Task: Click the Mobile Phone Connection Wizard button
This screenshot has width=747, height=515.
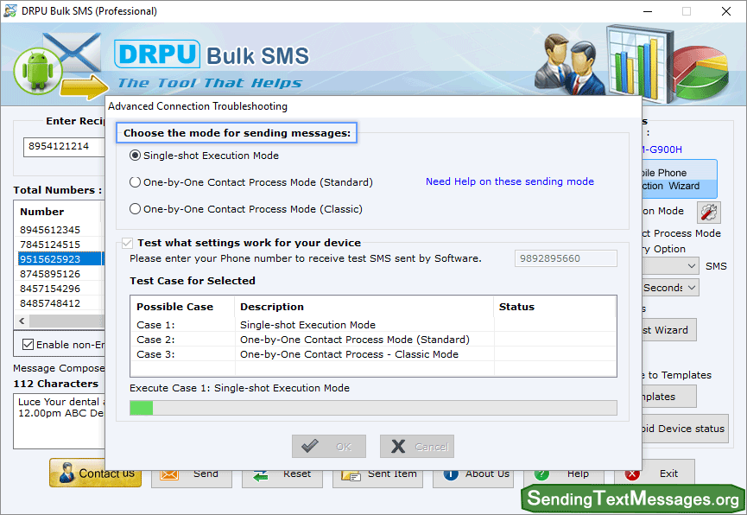Action: tap(680, 179)
